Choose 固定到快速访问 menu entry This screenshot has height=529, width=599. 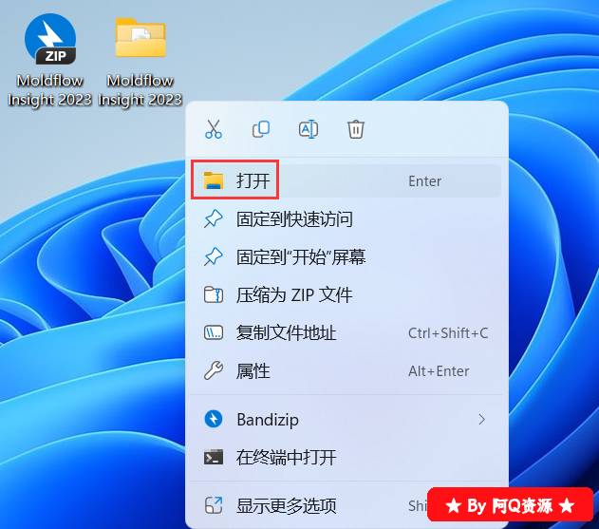click(346, 219)
